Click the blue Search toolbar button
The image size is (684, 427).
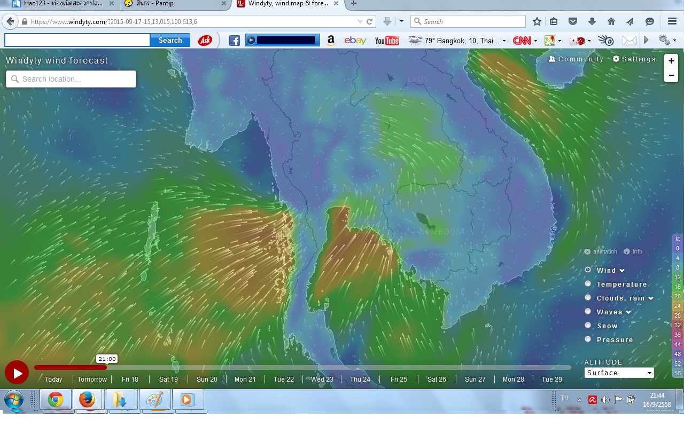point(170,41)
